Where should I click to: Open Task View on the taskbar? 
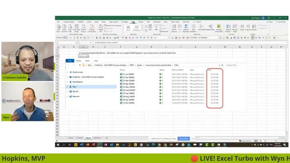(69, 145)
